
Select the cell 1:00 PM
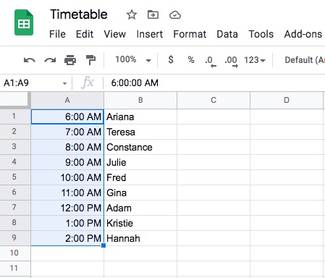tap(67, 223)
